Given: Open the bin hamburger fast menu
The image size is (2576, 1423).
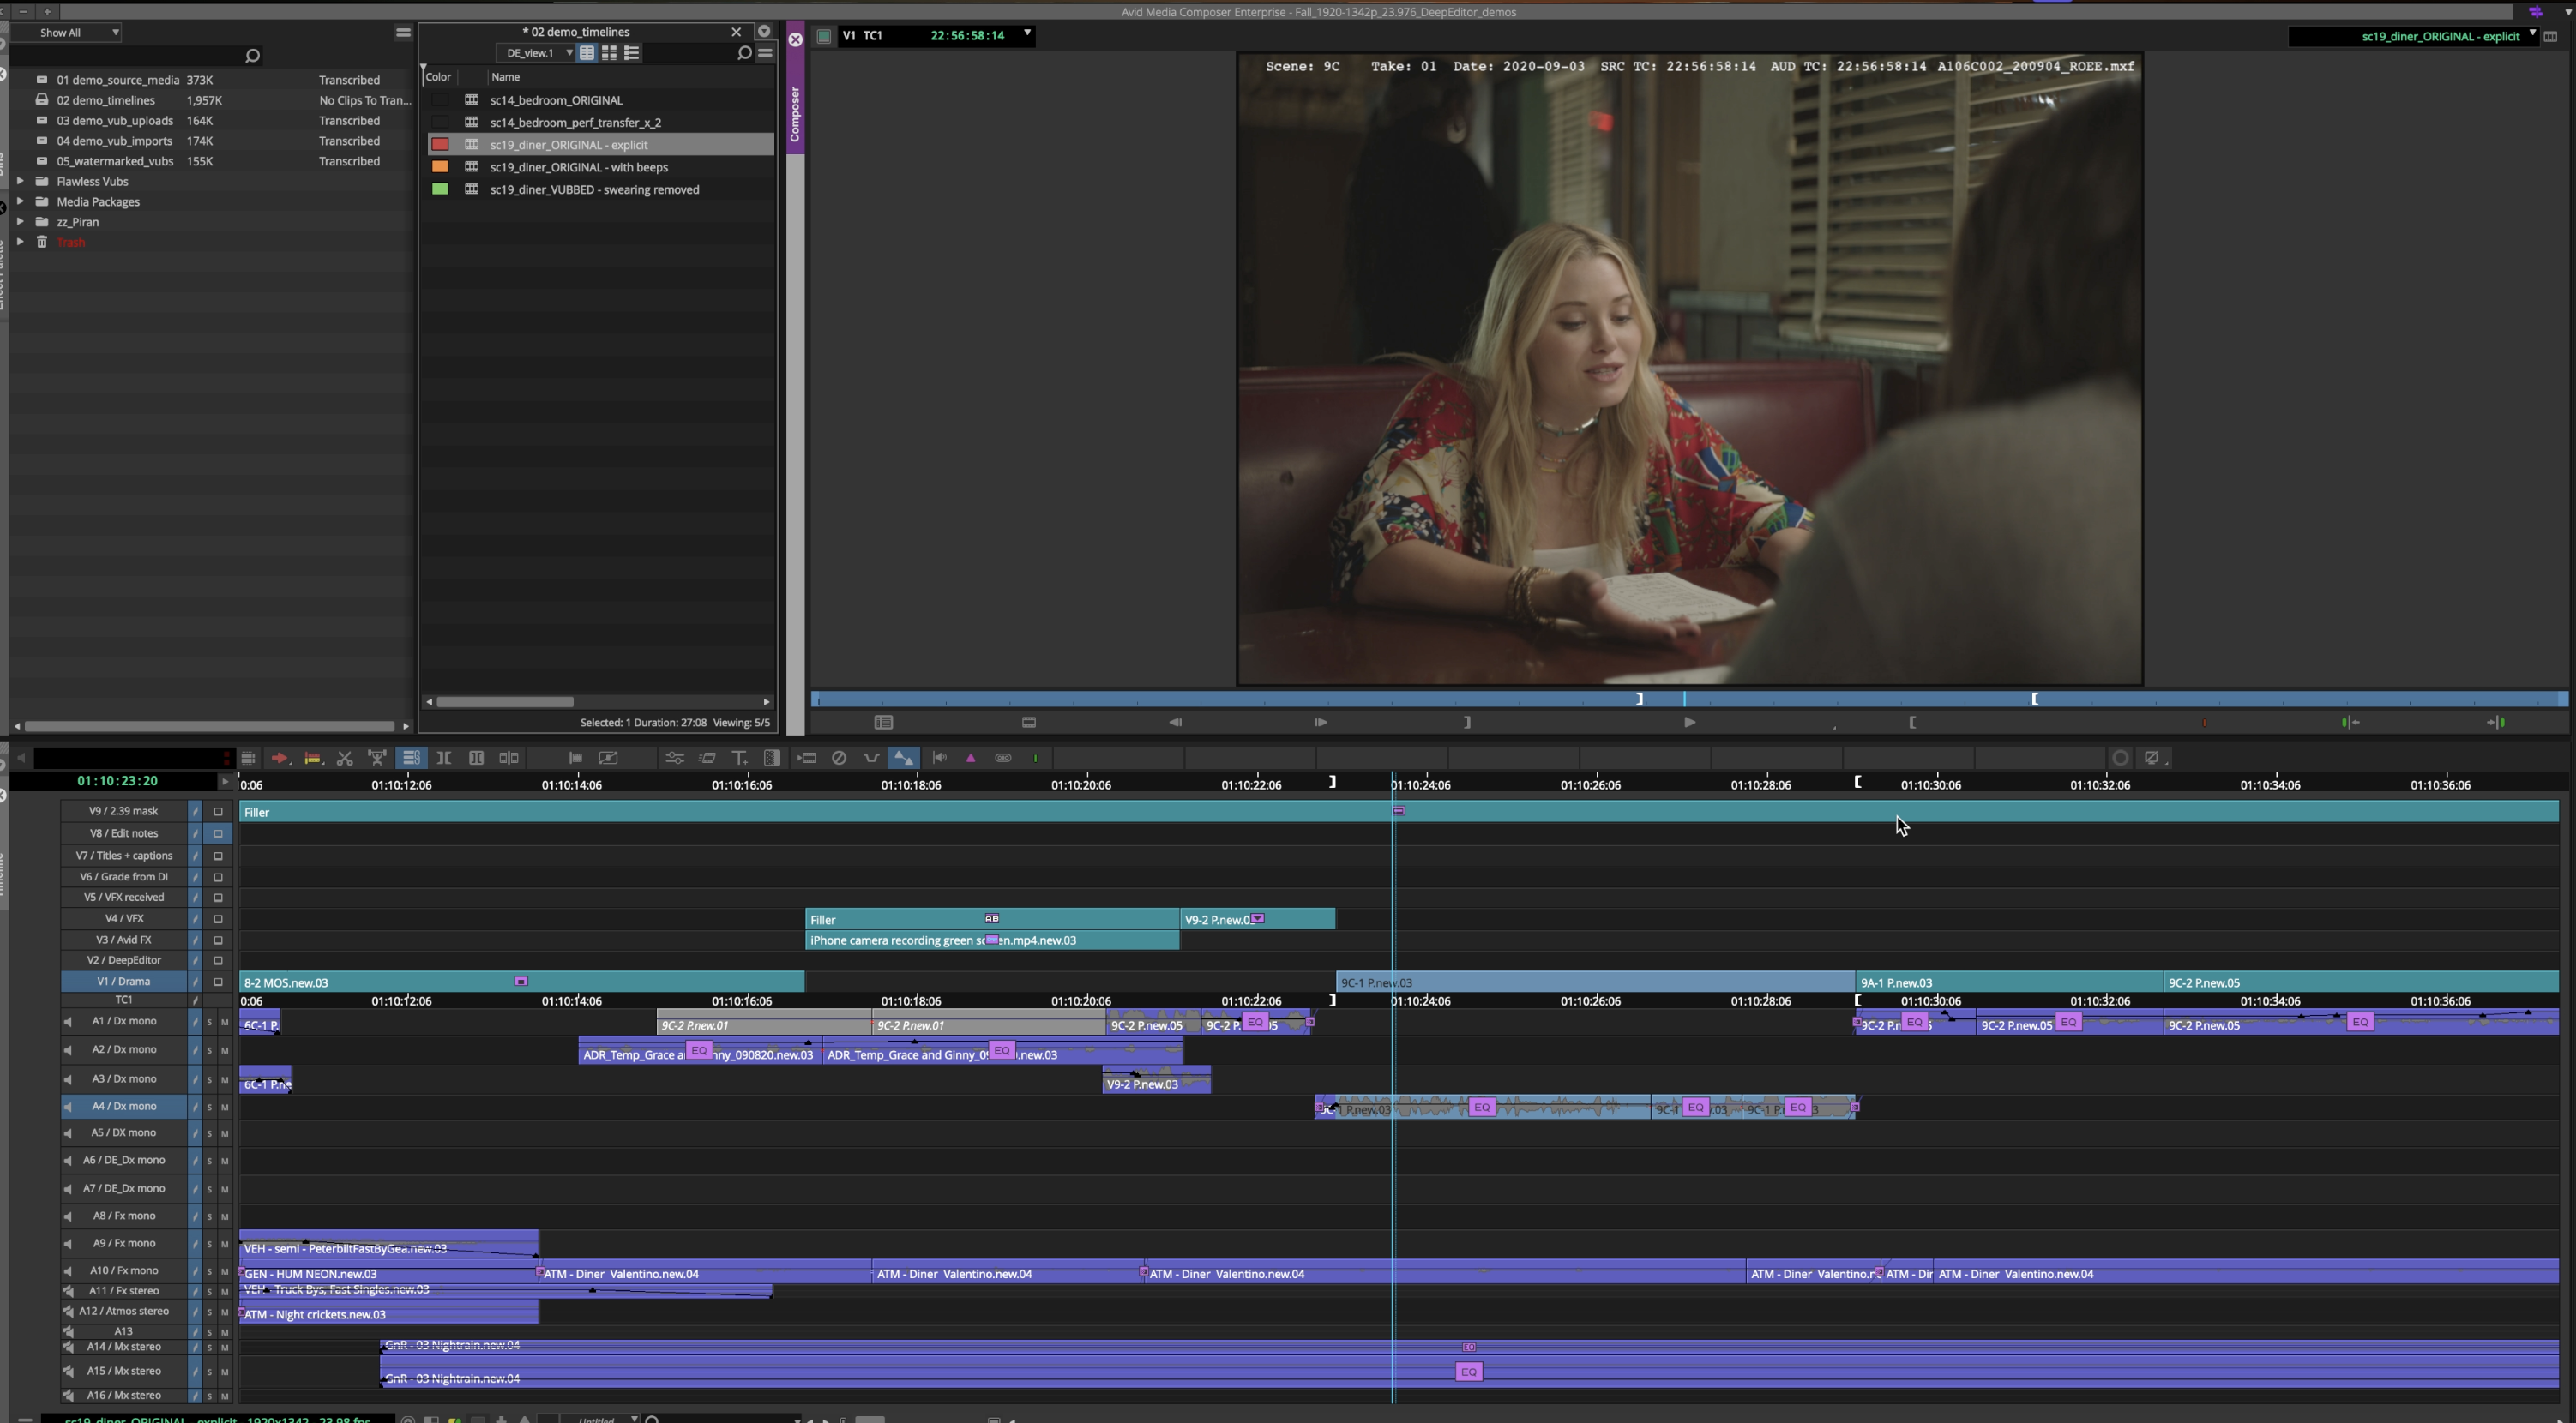Looking at the screenshot, I should tap(765, 53).
